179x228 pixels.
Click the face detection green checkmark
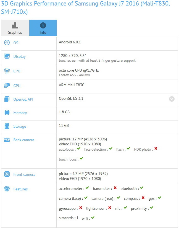coord(111,148)
